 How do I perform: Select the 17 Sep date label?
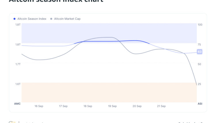tap(63, 106)
